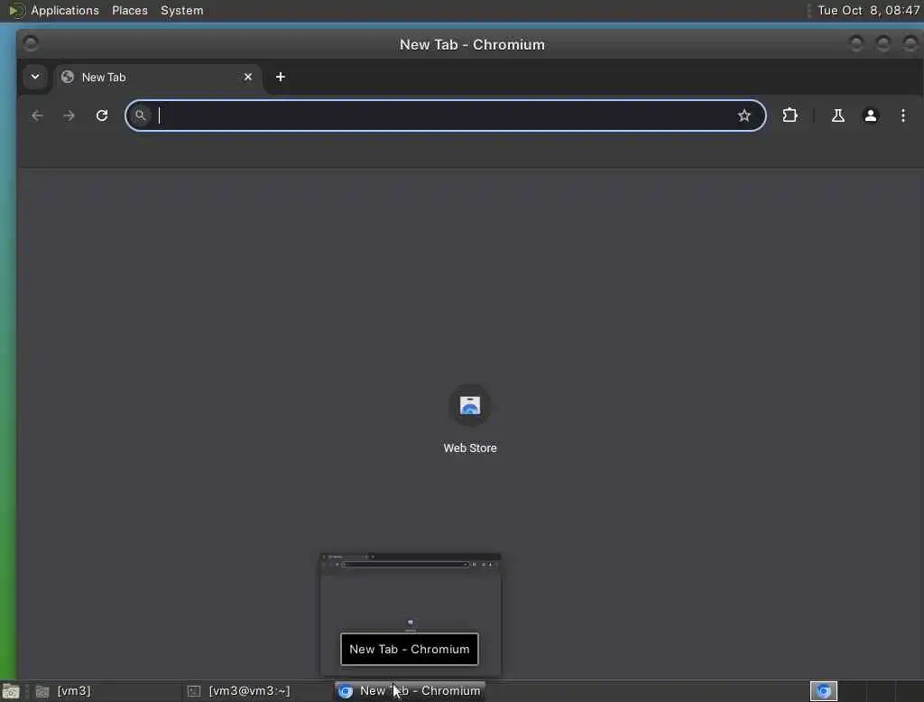The height and width of the screenshot is (702, 924).
Task: Minimize the Chromium window
Action: tap(856, 43)
